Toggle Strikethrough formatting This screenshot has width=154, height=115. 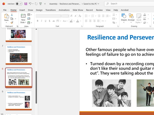pyautogui.click(x=54, y=21)
